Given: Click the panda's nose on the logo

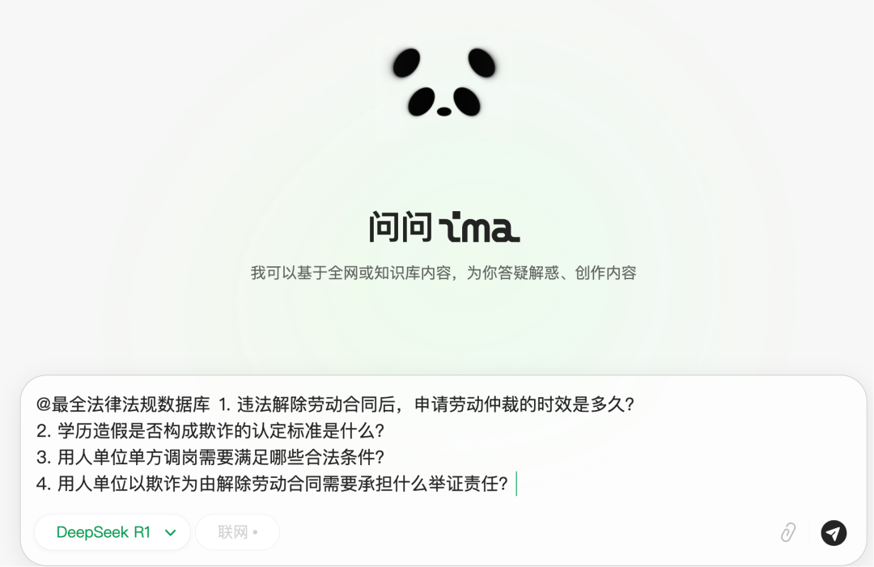Looking at the screenshot, I should click(x=443, y=112).
